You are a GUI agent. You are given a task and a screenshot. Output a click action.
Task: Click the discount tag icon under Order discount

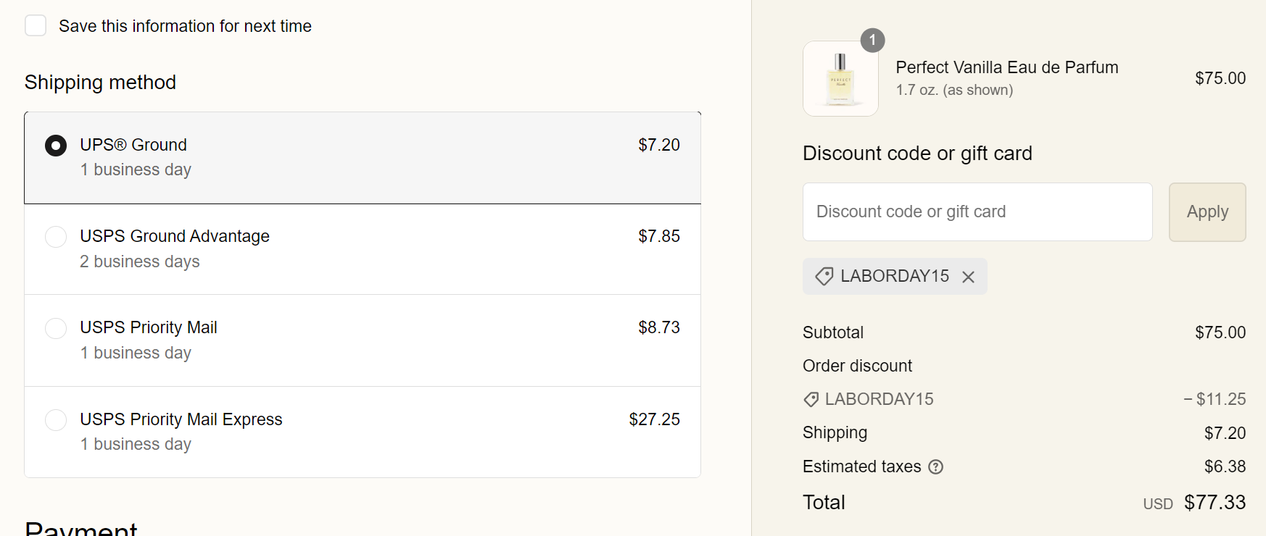click(x=811, y=399)
